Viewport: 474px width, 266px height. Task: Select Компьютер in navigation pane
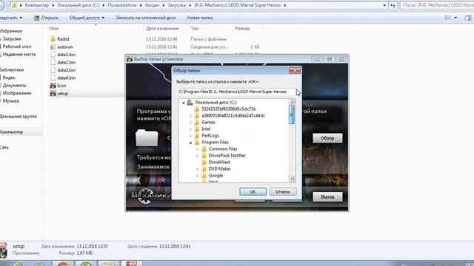(11, 132)
